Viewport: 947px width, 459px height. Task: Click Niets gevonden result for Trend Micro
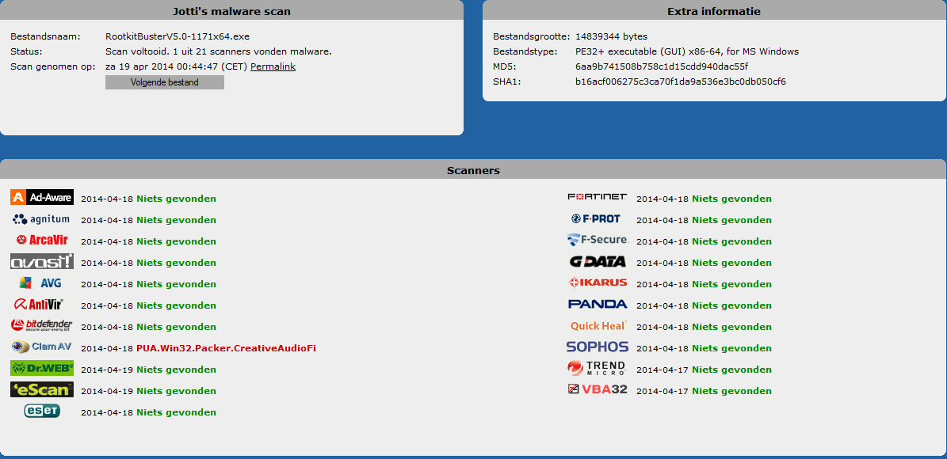tap(732, 369)
